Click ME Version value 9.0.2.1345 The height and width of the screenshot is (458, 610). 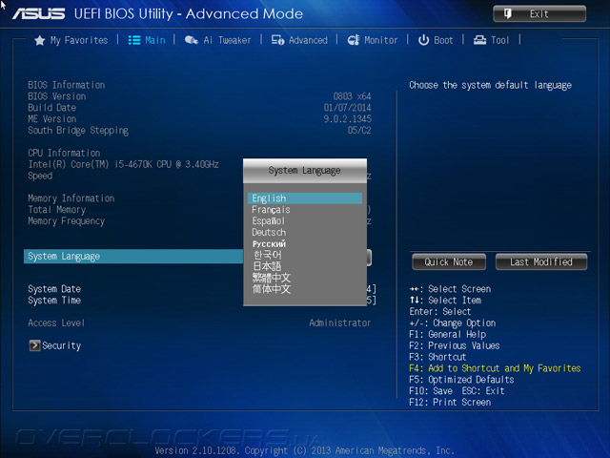(347, 118)
